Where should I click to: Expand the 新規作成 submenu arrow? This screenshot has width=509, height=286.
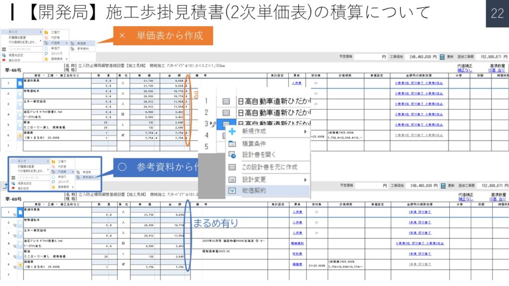point(305,132)
